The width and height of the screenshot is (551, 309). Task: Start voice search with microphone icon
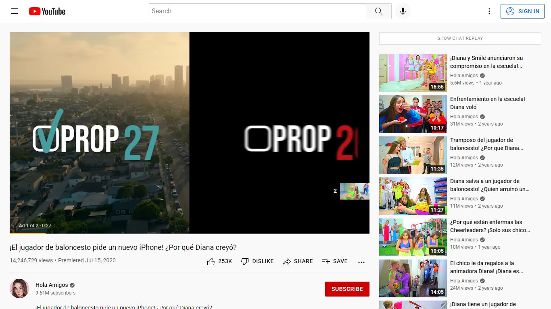pyautogui.click(x=403, y=11)
